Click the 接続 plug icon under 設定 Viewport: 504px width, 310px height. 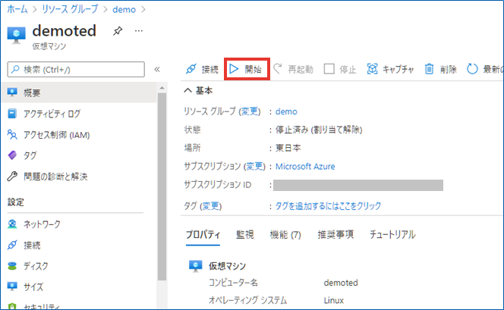click(12, 245)
